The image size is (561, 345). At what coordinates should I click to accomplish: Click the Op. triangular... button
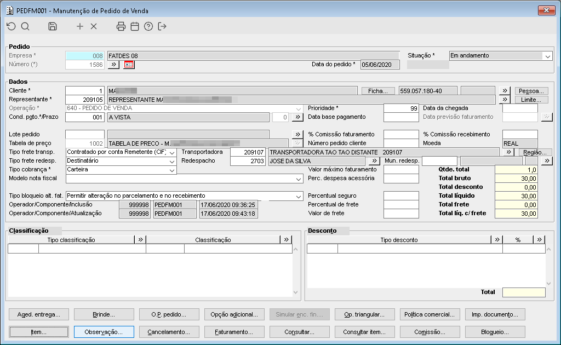[364, 314]
